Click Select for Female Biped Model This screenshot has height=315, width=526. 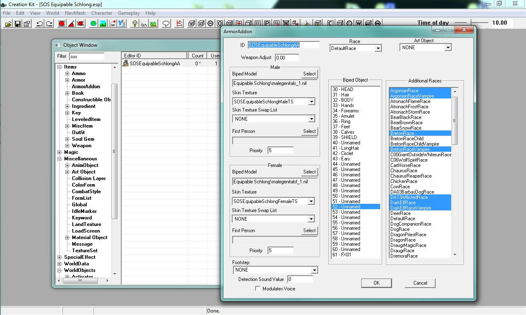[309, 172]
